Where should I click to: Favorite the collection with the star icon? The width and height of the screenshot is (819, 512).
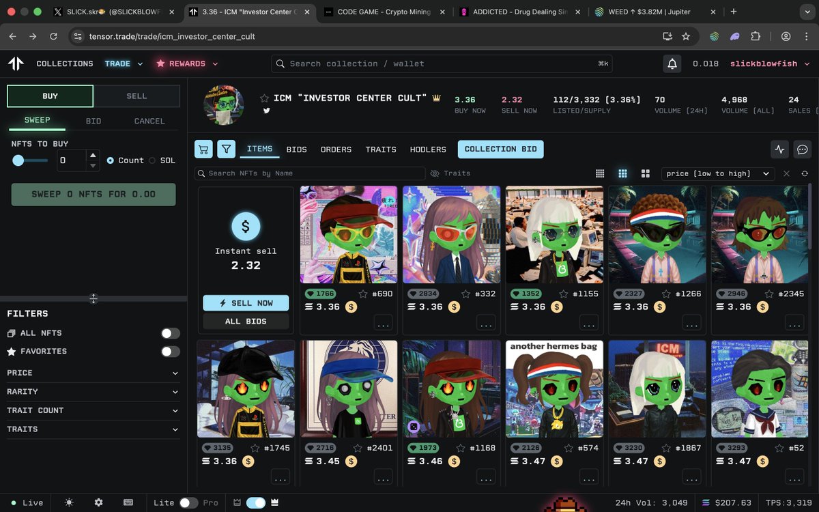click(x=264, y=98)
